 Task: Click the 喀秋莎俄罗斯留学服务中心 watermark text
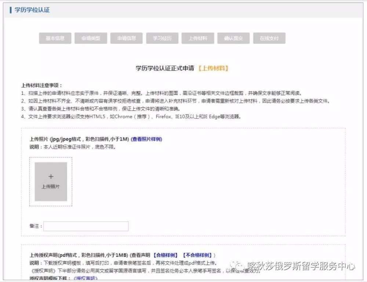pos(301,266)
